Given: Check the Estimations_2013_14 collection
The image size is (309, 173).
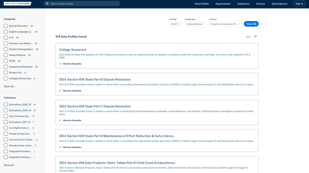Looking at the screenshot, I should [6, 110].
